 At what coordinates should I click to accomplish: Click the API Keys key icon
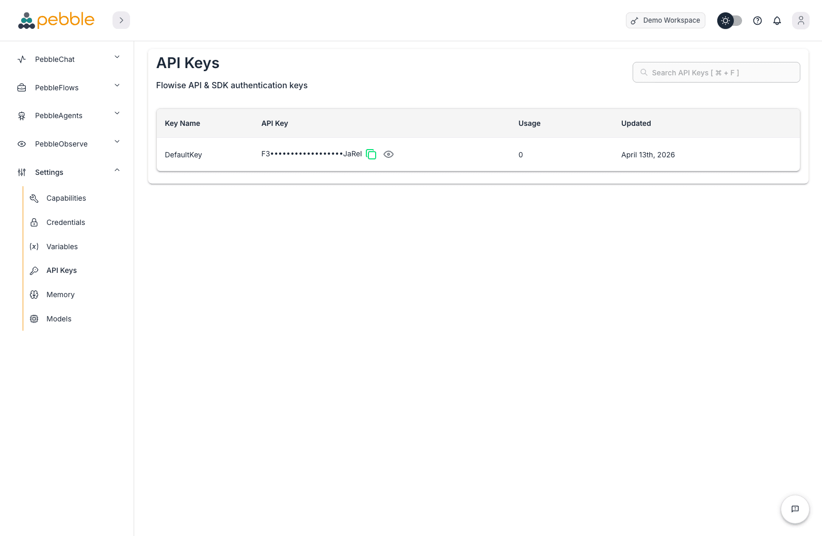34,270
